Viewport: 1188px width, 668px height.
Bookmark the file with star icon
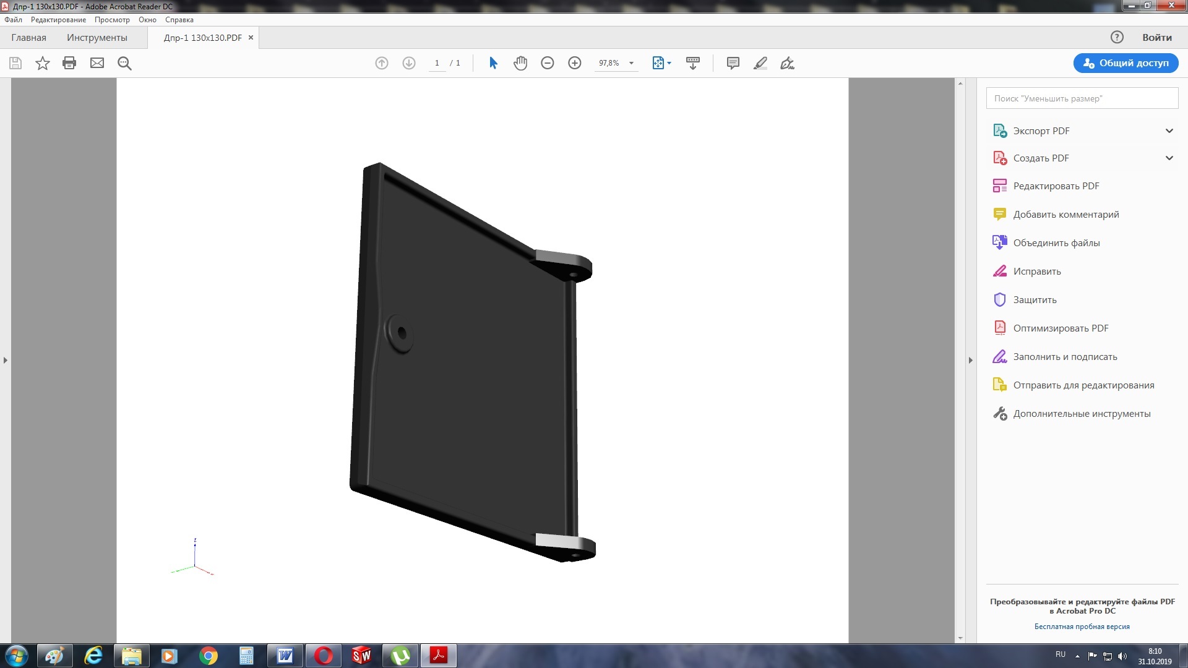point(42,63)
